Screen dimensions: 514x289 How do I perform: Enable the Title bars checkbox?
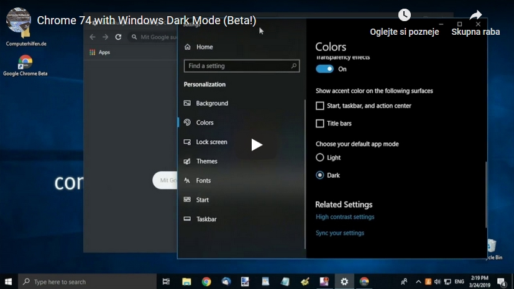tap(320, 124)
